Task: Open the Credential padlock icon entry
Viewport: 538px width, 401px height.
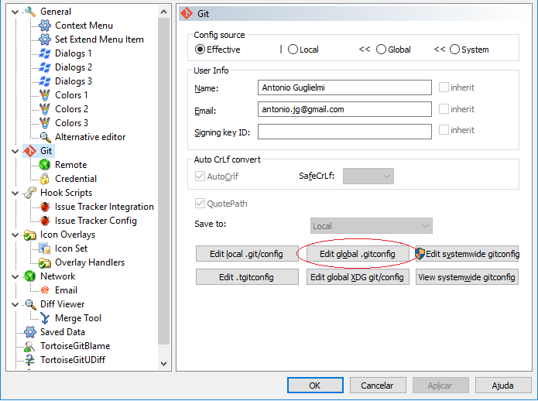Action: point(45,179)
